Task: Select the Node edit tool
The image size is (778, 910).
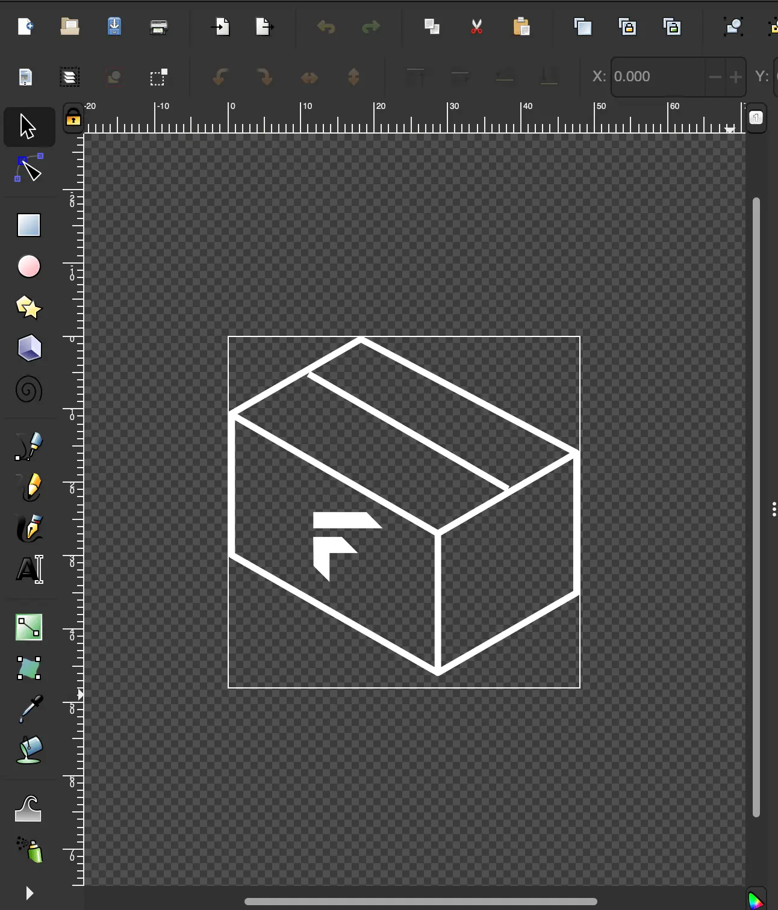Action: pyautogui.click(x=29, y=168)
